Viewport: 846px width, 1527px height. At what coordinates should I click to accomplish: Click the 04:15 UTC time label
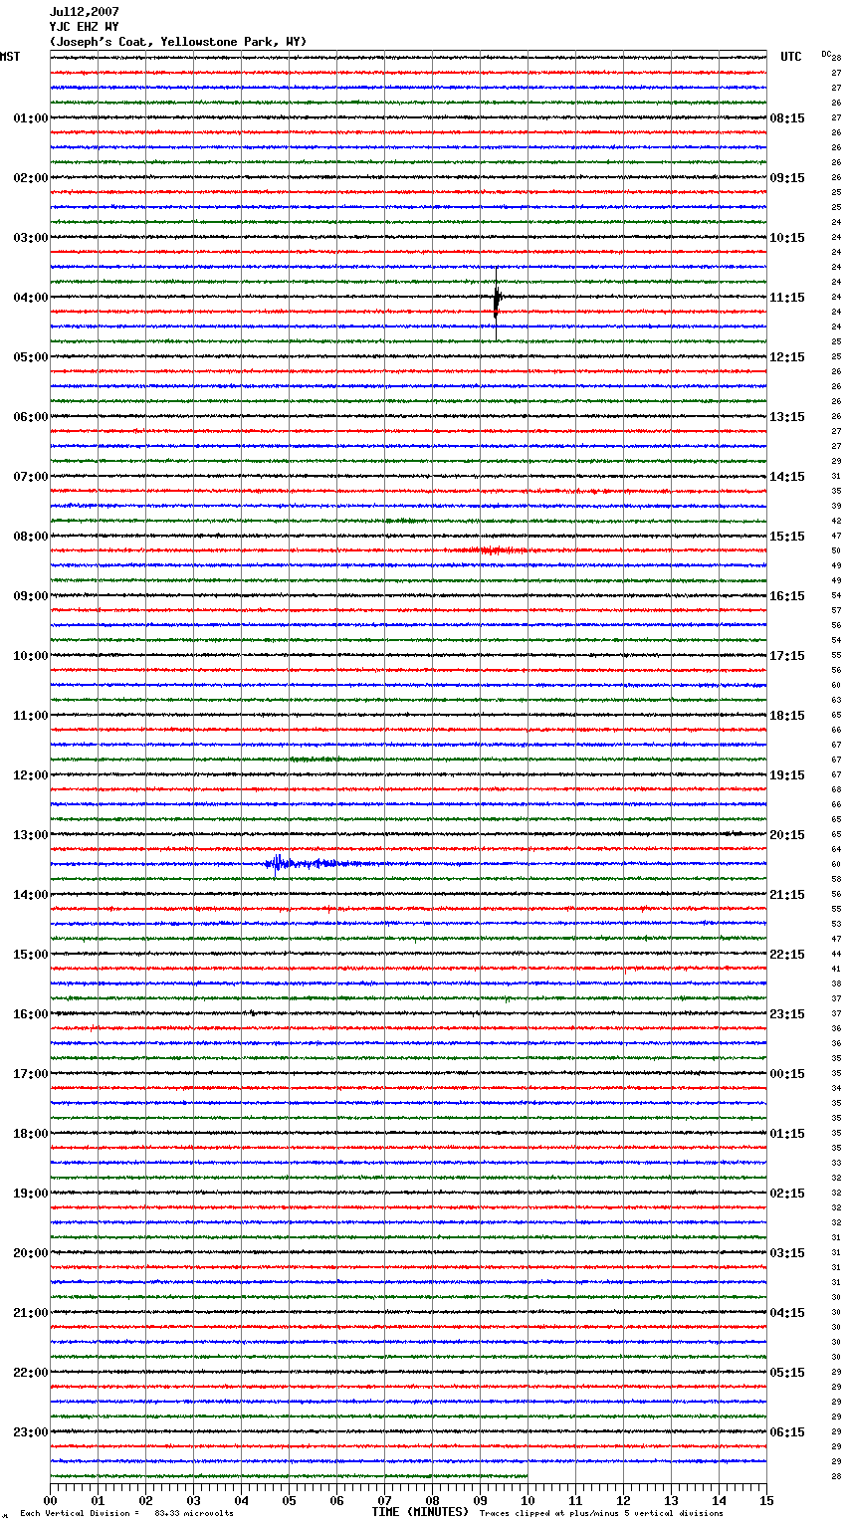click(787, 1313)
